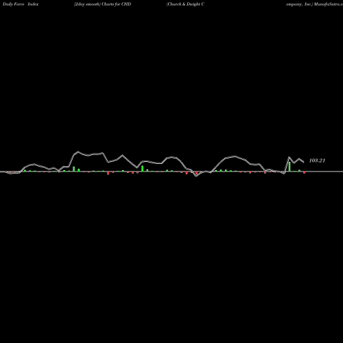Click the '(Church & Dwight C' header text
The image size is (343, 343).
tap(185, 4)
